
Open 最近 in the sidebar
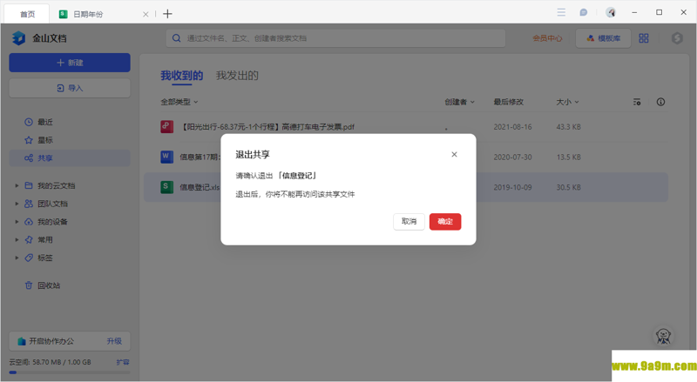(x=45, y=122)
